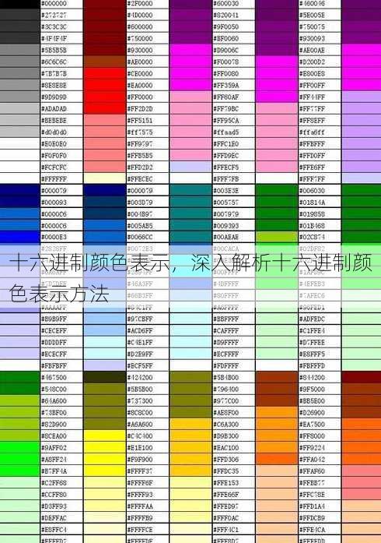Pick the yellow swatch beside #F9F900

pos(105,460)
